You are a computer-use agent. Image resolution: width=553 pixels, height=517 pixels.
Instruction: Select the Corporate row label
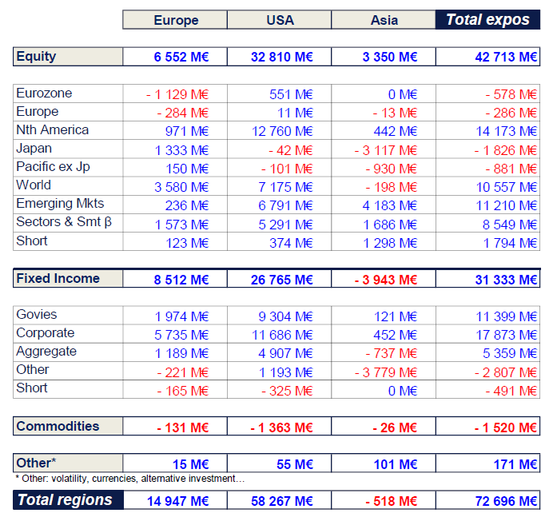46,333
